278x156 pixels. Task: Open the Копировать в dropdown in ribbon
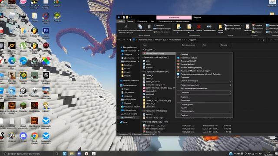(189, 29)
